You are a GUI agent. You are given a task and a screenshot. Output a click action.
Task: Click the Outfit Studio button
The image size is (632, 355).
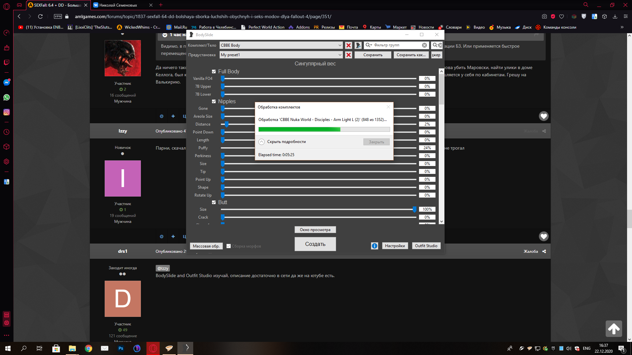[426, 246]
